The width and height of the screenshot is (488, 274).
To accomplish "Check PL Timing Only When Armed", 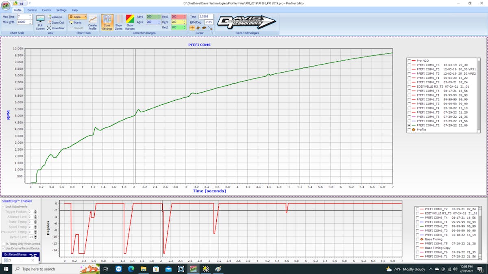I will pos(4,244).
